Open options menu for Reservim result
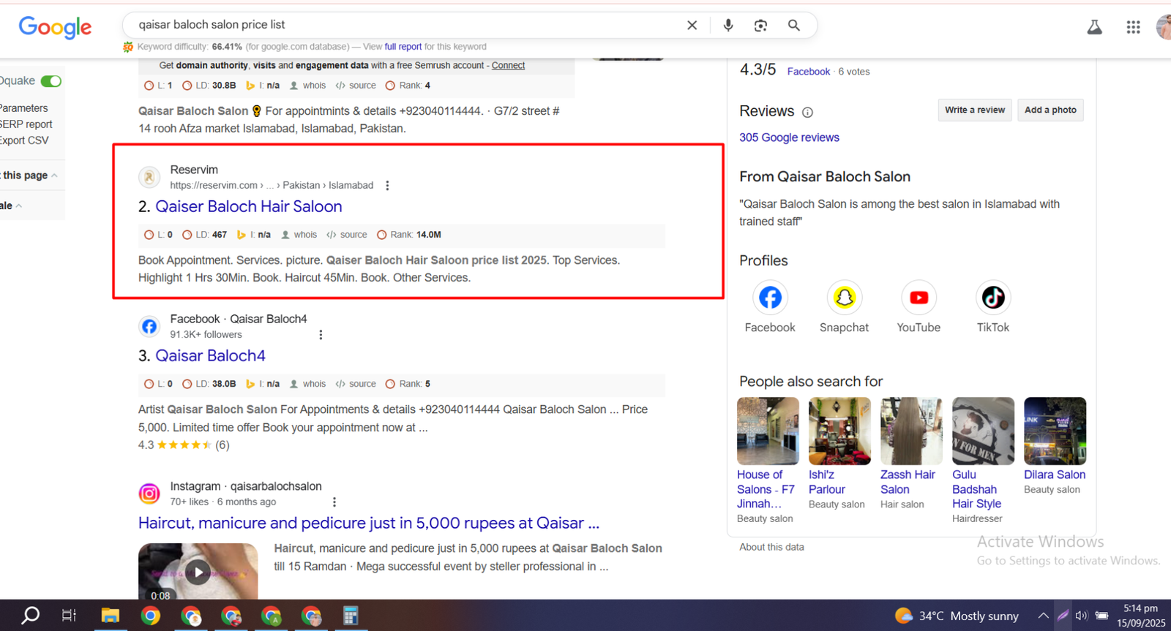1171x631 pixels. pyautogui.click(x=387, y=186)
